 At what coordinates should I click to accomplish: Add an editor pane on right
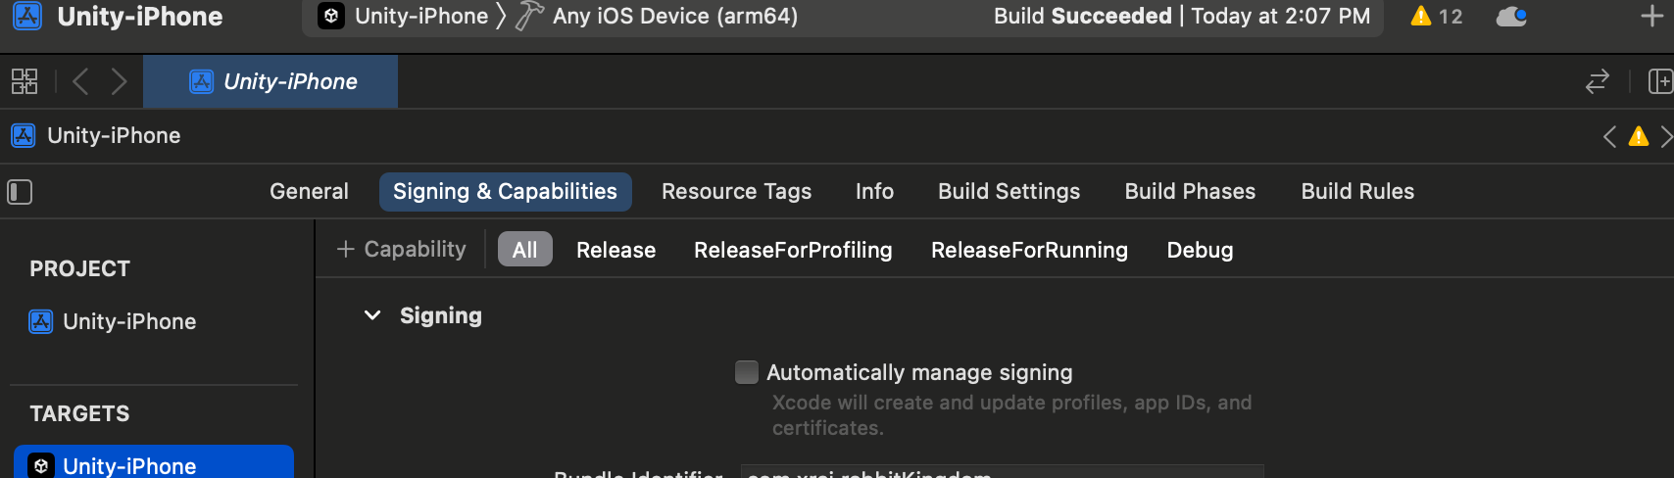[x=1660, y=81]
